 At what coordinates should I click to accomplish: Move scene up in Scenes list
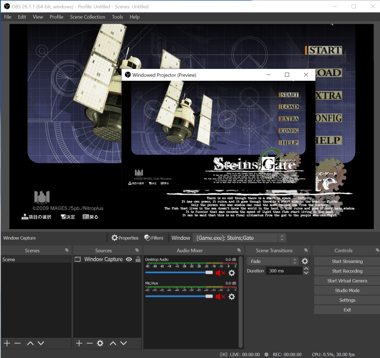pos(30,343)
